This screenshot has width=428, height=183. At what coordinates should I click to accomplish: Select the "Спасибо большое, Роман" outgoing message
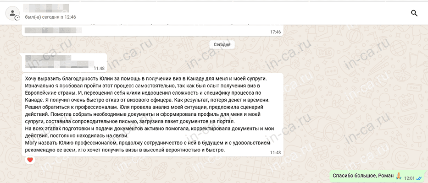click(360, 176)
